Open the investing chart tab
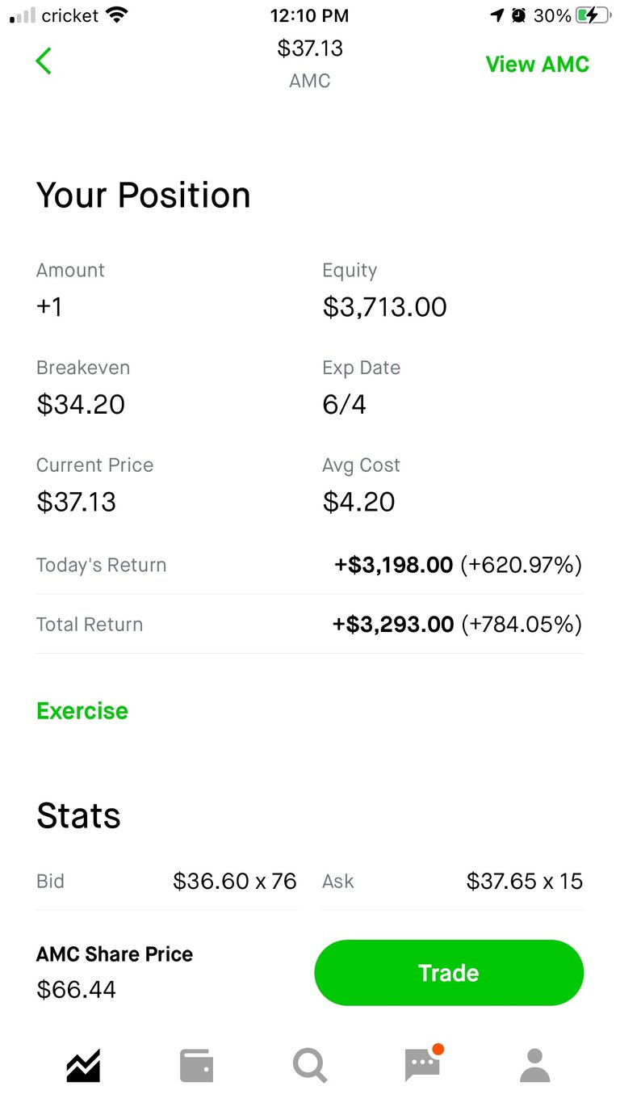 coord(83,1065)
